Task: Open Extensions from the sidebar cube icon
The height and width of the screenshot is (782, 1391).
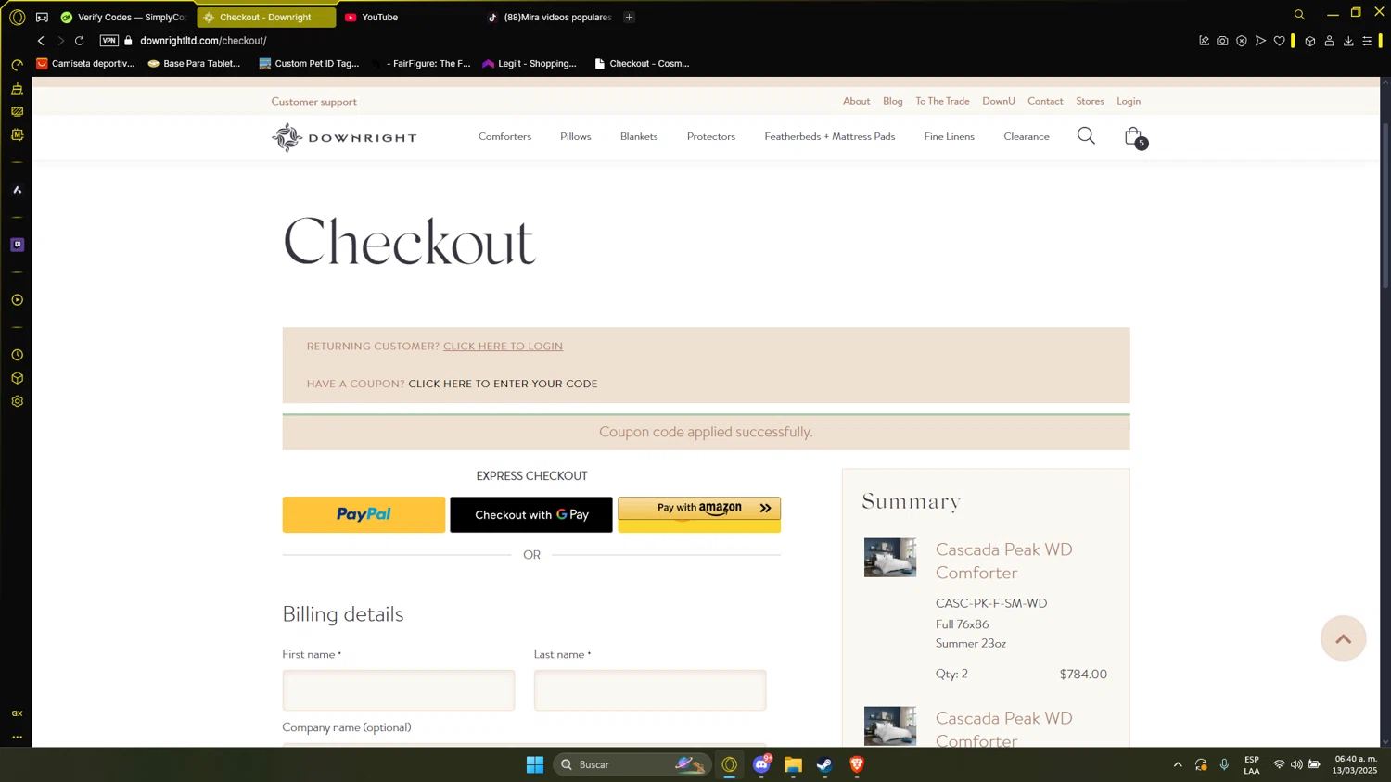Action: click(x=17, y=378)
